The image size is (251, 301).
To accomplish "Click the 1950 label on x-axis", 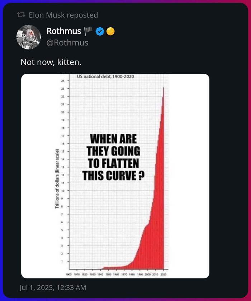I will pos(108,274).
